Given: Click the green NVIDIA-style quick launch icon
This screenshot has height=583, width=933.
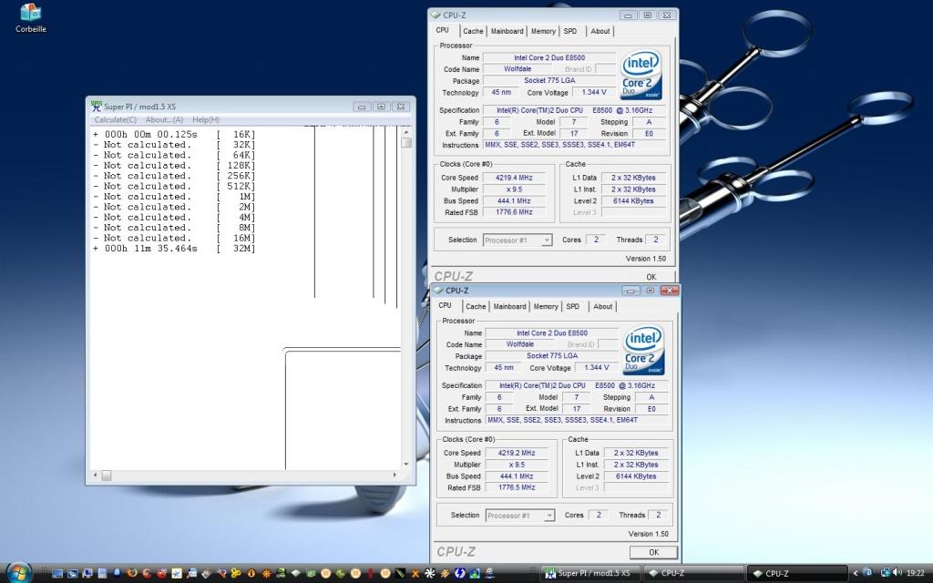Looking at the screenshot, I should (x=281, y=574).
